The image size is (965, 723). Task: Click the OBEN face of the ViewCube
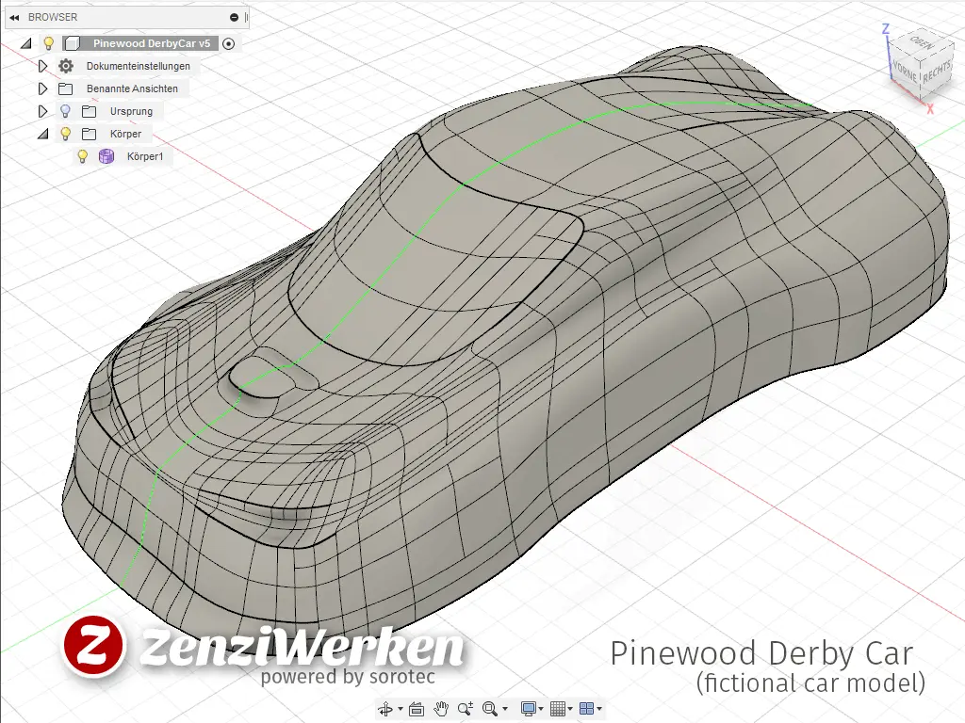(922, 42)
